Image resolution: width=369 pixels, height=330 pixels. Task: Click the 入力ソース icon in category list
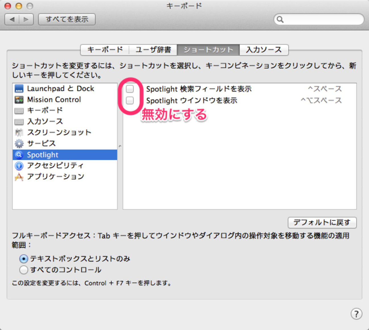pos(19,122)
